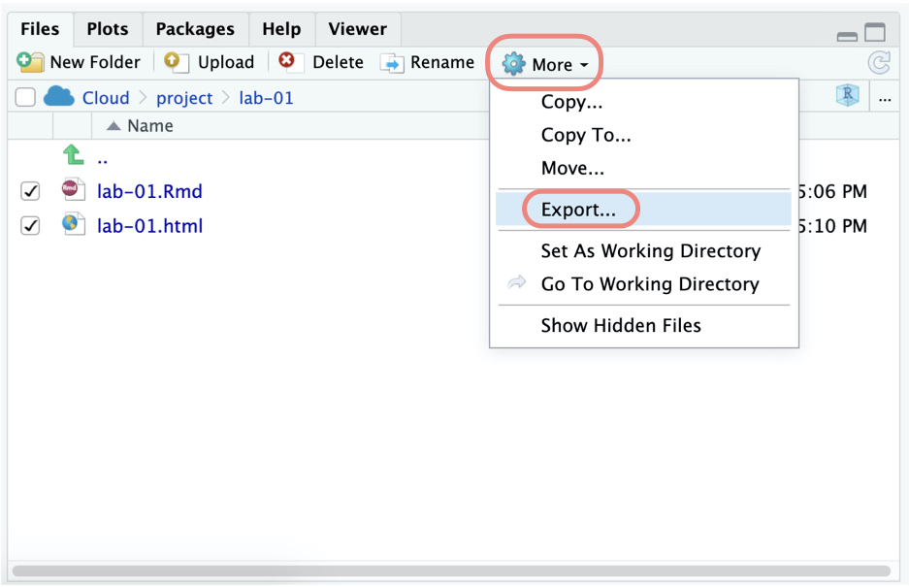Toggle the select-all files checkbox
909x587 pixels.
(25, 97)
